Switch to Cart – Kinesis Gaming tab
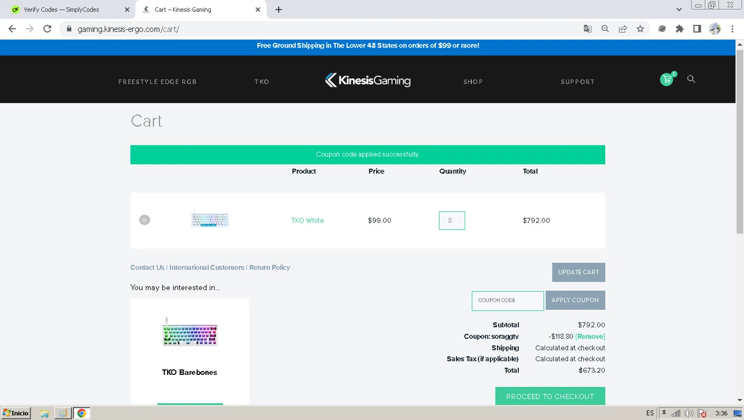Viewport: 744px width, 420px height. (x=200, y=9)
